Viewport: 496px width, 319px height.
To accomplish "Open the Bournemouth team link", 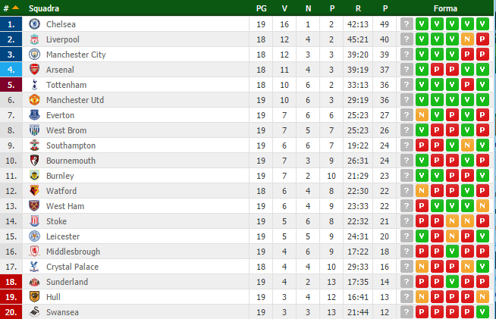I will click(71, 161).
